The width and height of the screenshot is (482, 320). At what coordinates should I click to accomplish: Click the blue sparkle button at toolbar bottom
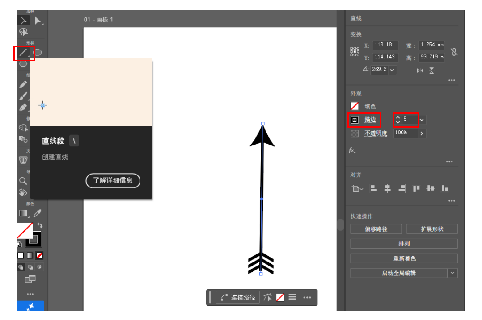pyautogui.click(x=30, y=306)
